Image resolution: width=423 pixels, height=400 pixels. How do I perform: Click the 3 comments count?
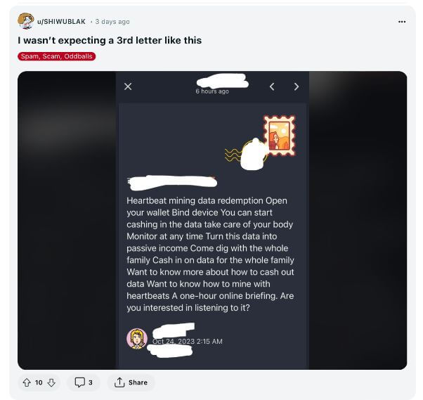(x=91, y=382)
